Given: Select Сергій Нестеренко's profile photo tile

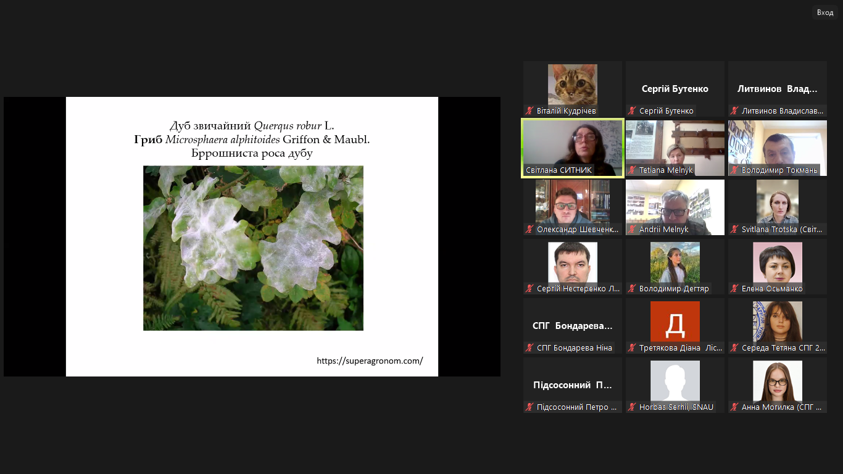Looking at the screenshot, I should 573,262.
